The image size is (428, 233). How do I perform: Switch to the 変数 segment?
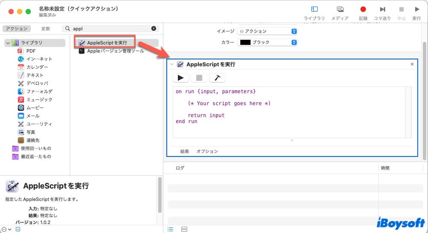click(46, 29)
